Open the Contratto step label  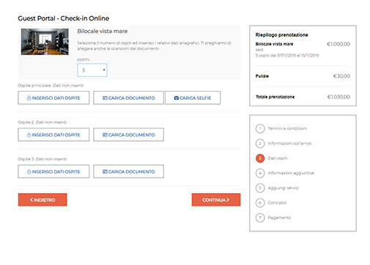(x=277, y=203)
